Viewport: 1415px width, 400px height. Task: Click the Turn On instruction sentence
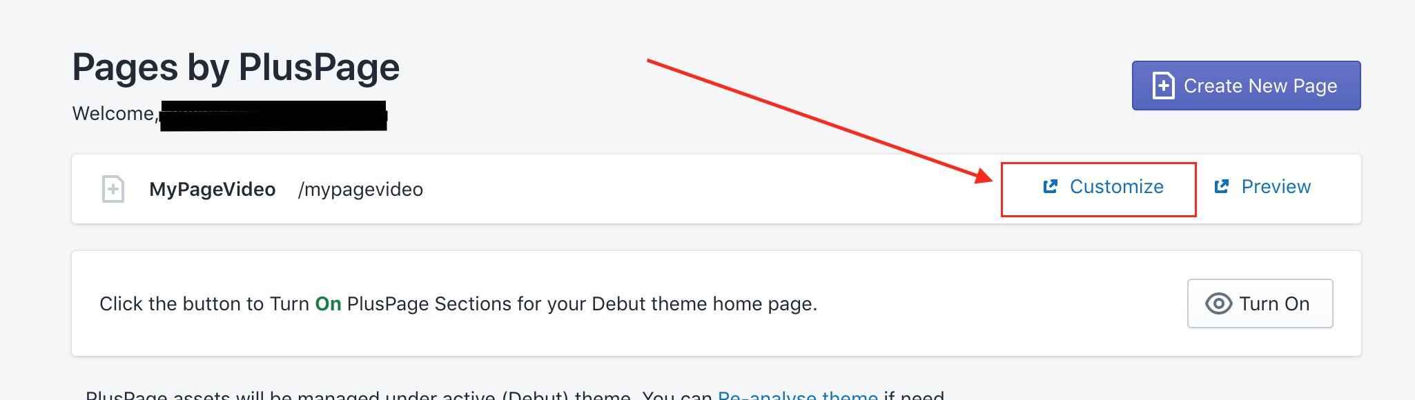click(552, 304)
